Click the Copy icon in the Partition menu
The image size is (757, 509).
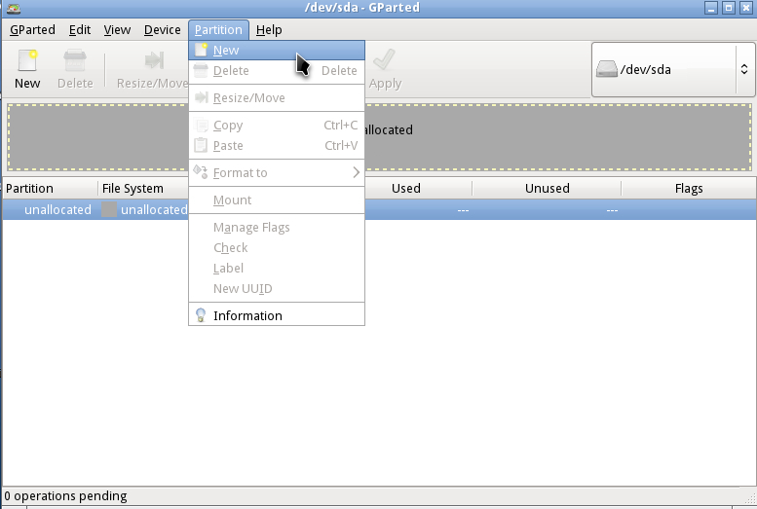[201, 126]
